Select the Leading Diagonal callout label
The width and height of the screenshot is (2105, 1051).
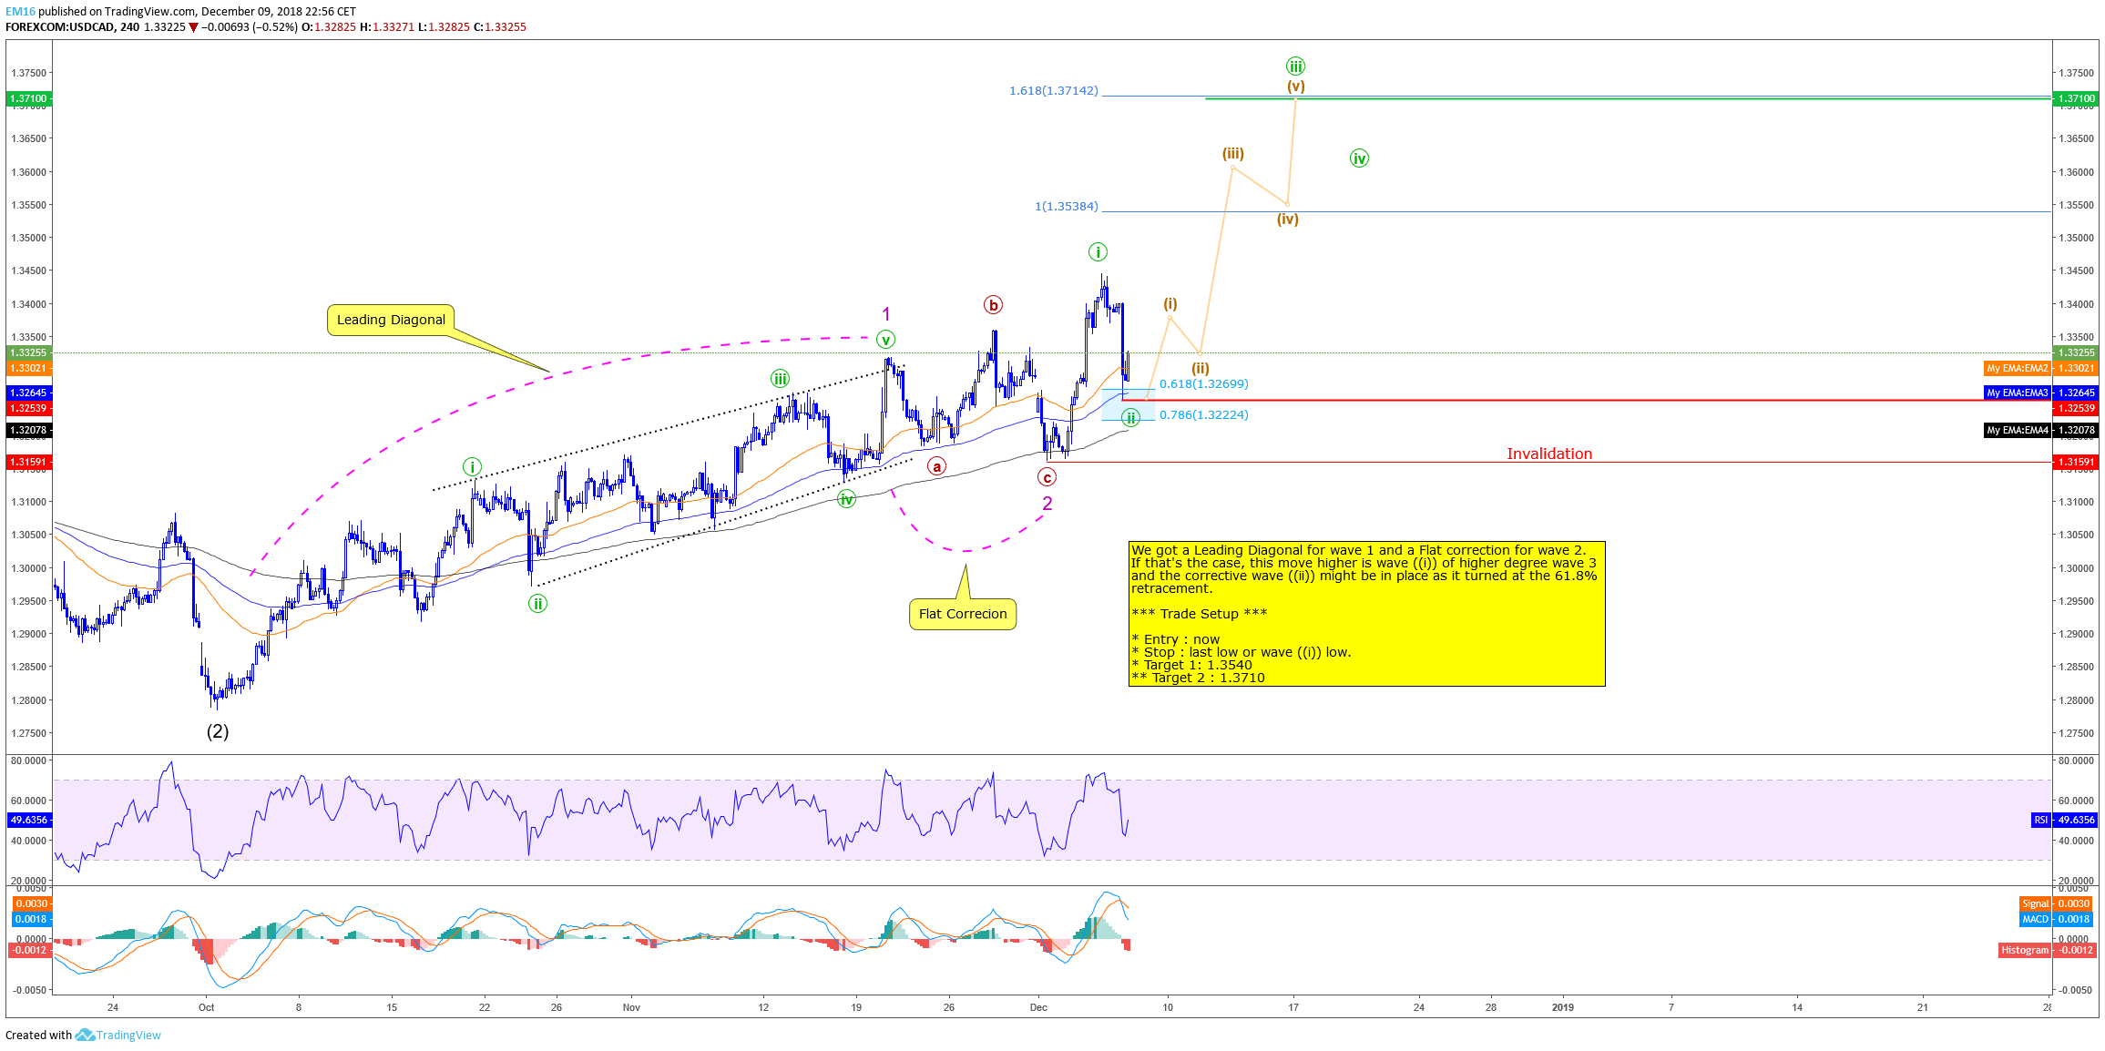coord(391,320)
